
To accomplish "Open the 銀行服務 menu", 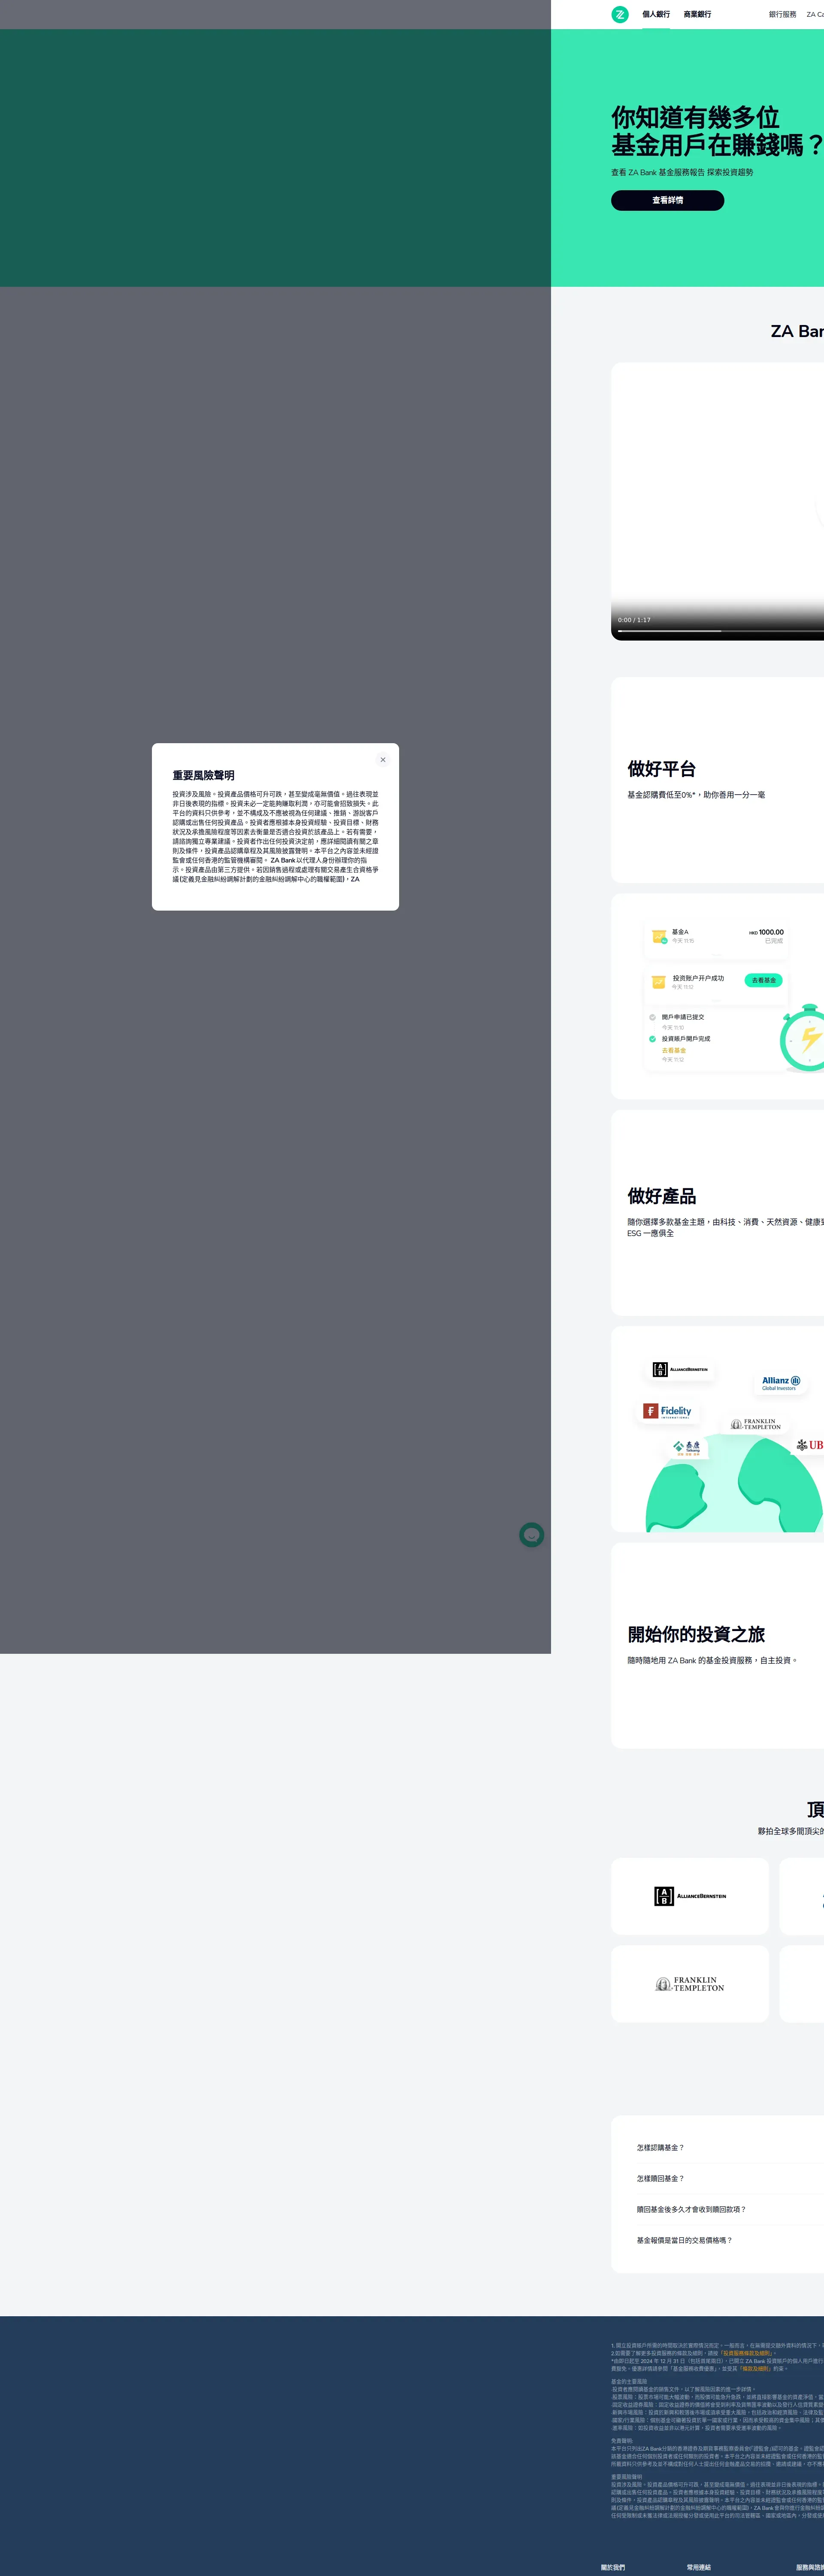I will (x=782, y=14).
